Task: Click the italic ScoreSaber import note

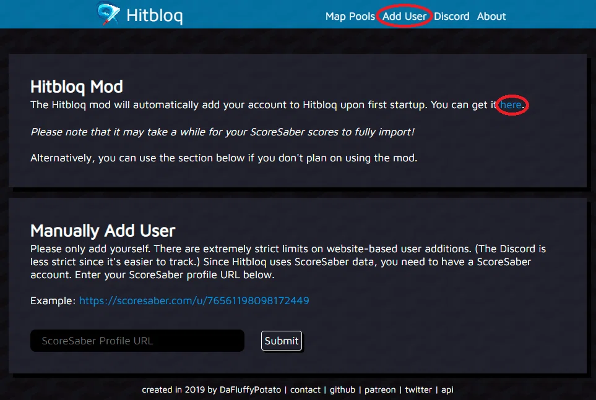Action: pyautogui.click(x=222, y=132)
